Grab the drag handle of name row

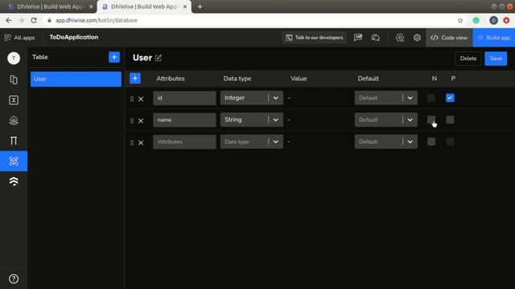[132, 120]
